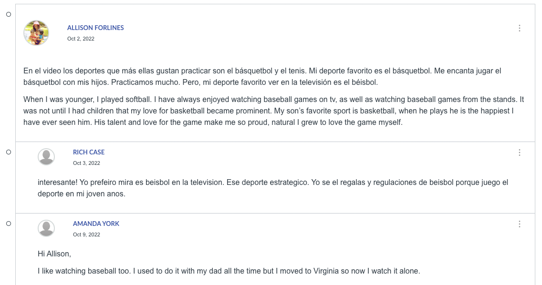Viewport: 542px width, 285px height.
Task: Click the "Hi Allison," greeting line
Action: pyautogui.click(x=54, y=254)
